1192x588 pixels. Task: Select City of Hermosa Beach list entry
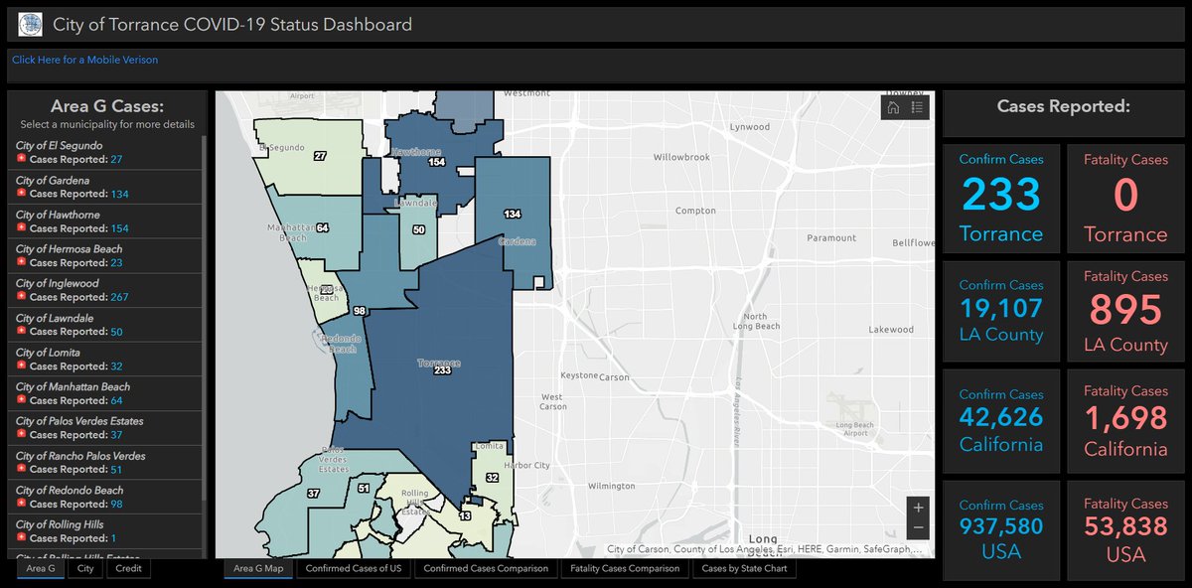(x=104, y=256)
